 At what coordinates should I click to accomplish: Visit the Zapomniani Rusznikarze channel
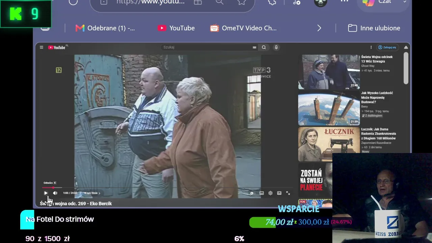click(376, 143)
